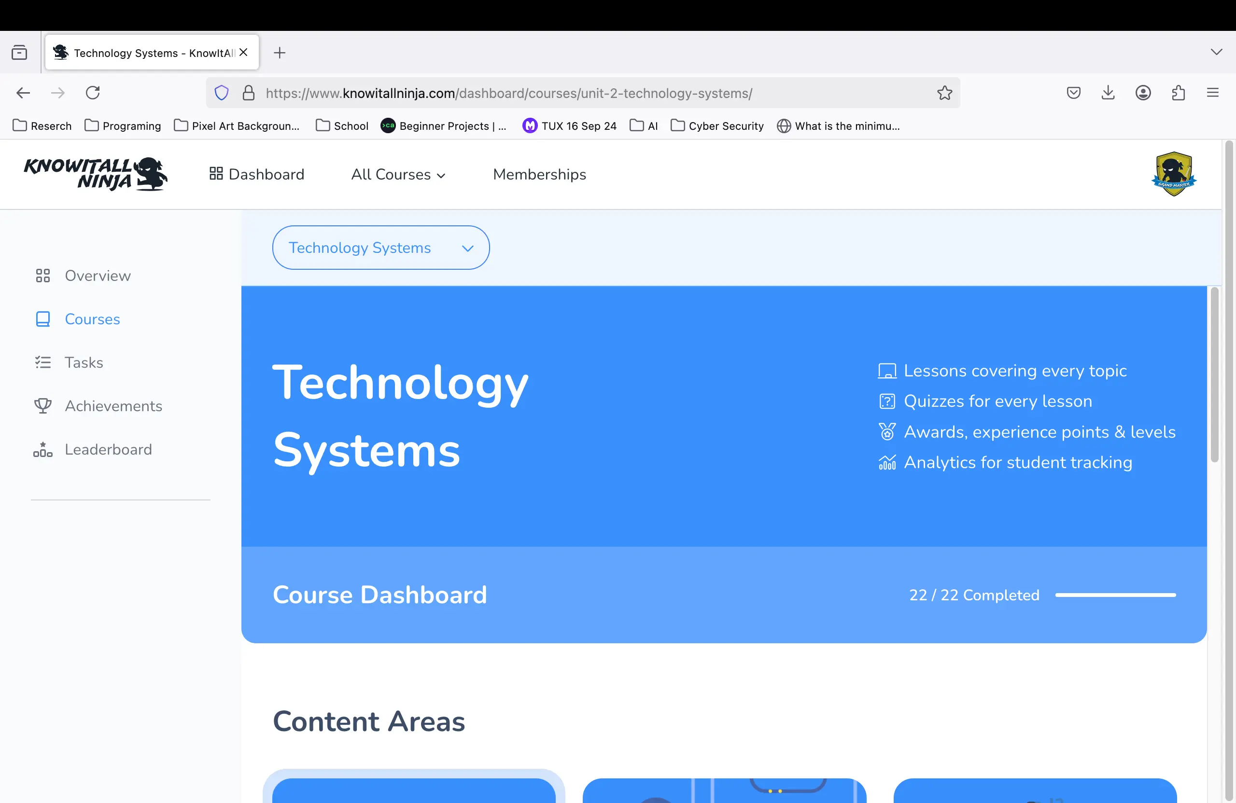Bookmark this page with the star

pyautogui.click(x=944, y=93)
